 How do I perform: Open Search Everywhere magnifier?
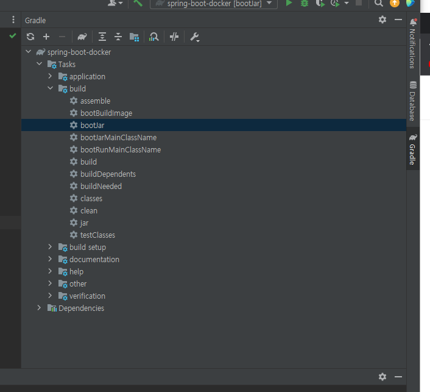click(379, 3)
